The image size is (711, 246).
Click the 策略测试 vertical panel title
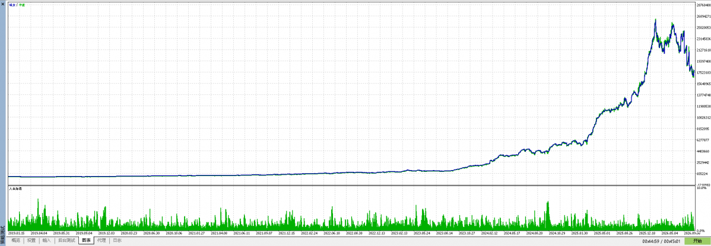tap(3, 235)
